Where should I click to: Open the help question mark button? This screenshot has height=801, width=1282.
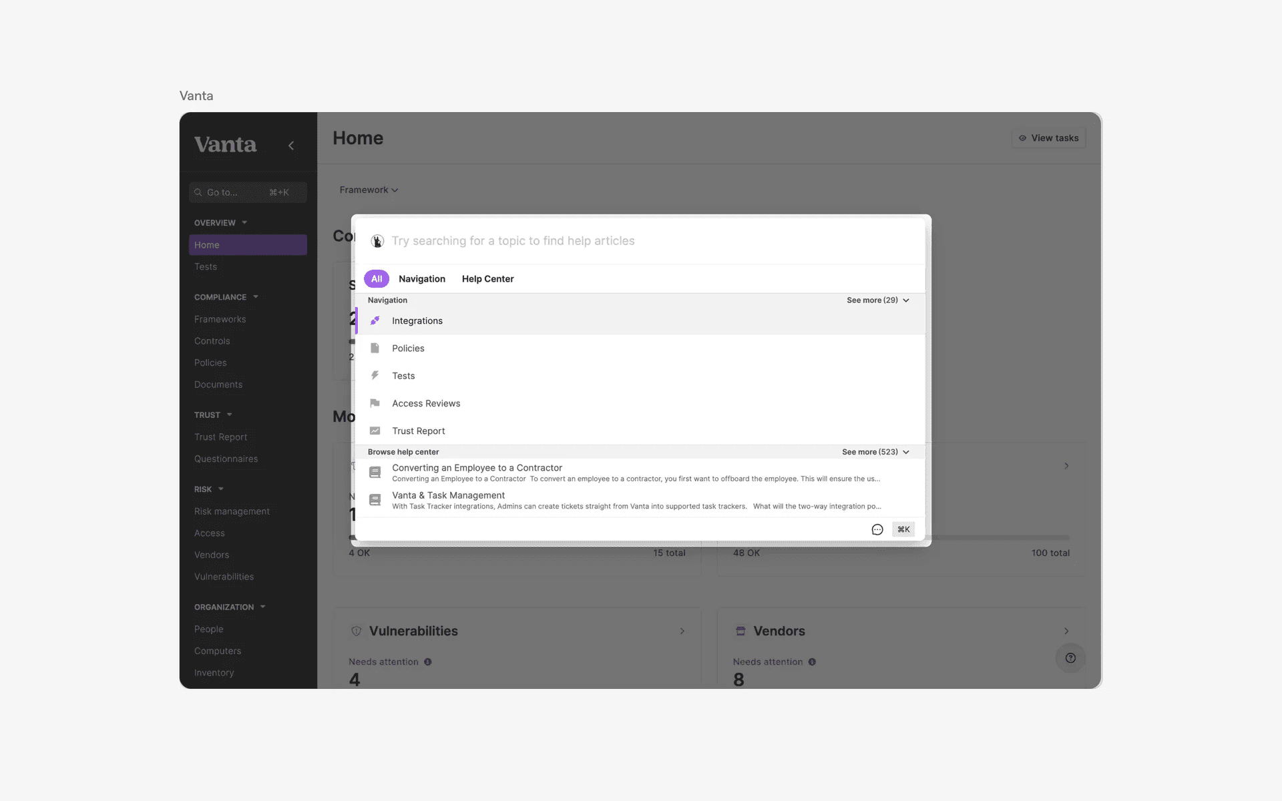click(x=1070, y=658)
